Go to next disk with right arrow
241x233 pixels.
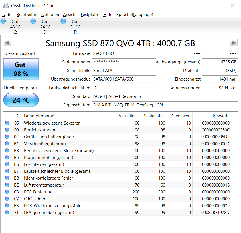(x=234, y=42)
